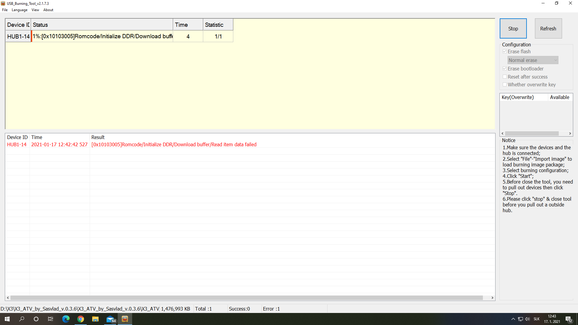This screenshot has width=578, height=325.
Task: Click the Stop button
Action: 513,29
